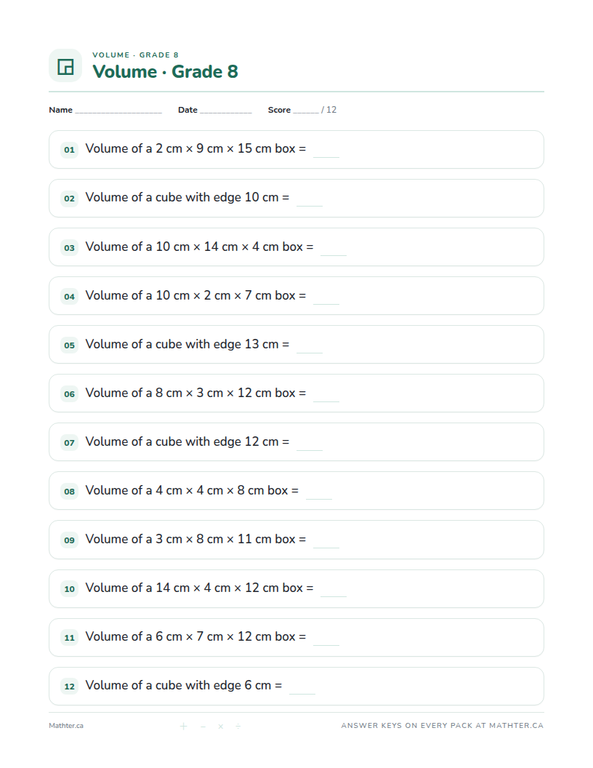Click "Volume of a cube with edge 6 cm"

(179, 685)
